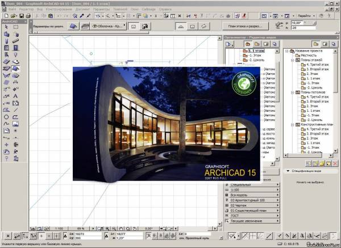341x248 pixels.
Task: Select the Text tool (A icon)
Action: point(15,96)
